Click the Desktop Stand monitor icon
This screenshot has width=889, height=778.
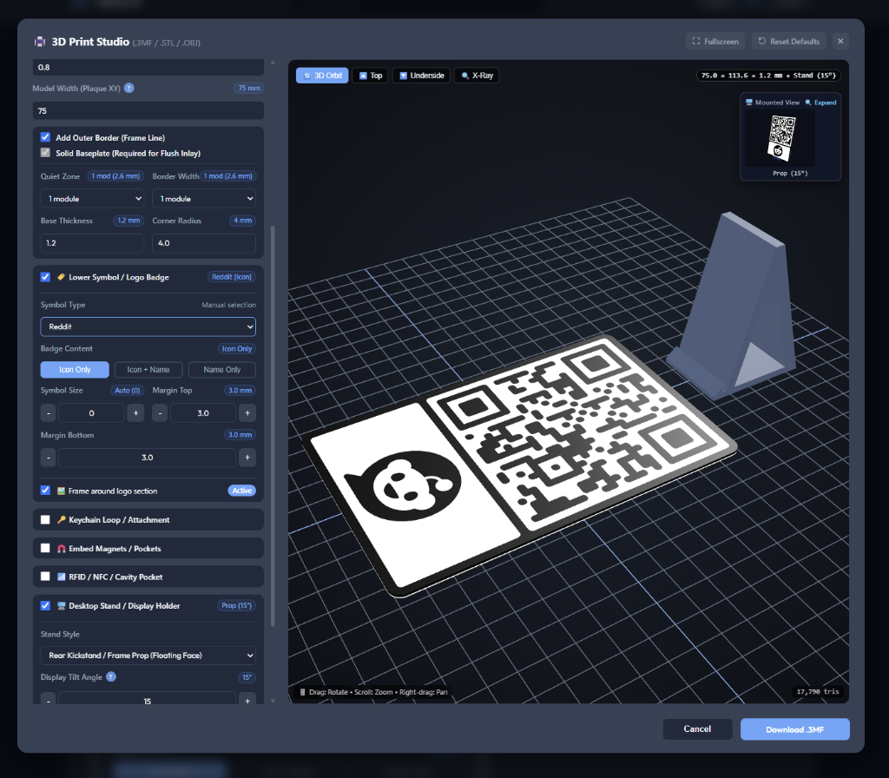62,605
